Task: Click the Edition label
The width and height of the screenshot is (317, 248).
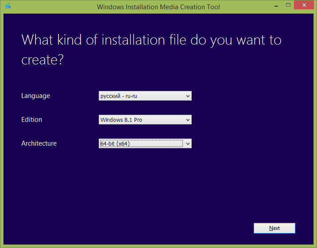Action: (32, 120)
